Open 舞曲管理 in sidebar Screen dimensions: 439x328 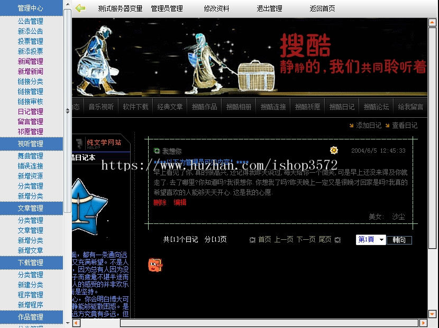coord(31,156)
